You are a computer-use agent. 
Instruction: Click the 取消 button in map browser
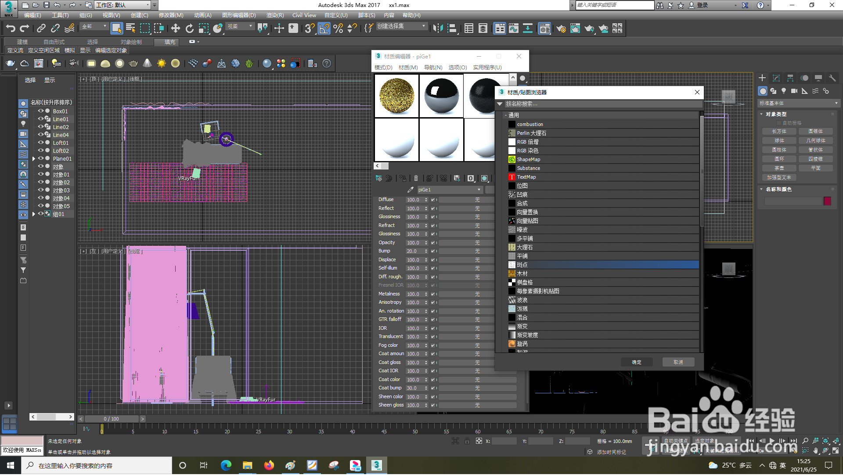pos(678,362)
